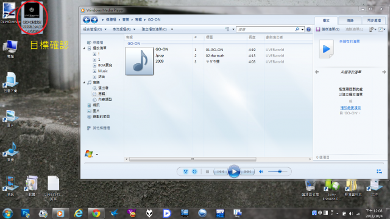The height and width of the screenshot is (219, 390).
Task: Click the next list right arrow
Action: point(384,72)
